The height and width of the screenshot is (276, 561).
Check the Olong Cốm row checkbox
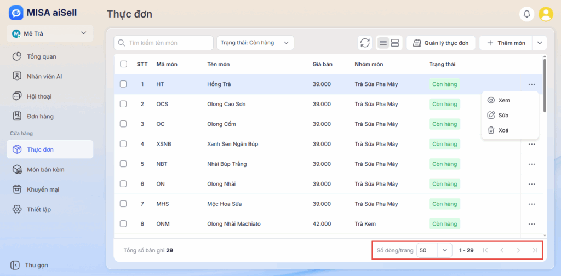click(123, 124)
